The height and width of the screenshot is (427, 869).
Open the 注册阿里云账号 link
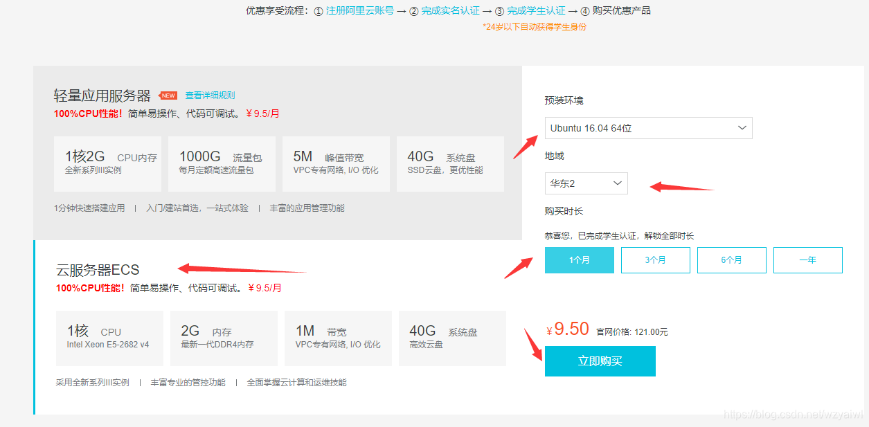point(359,10)
